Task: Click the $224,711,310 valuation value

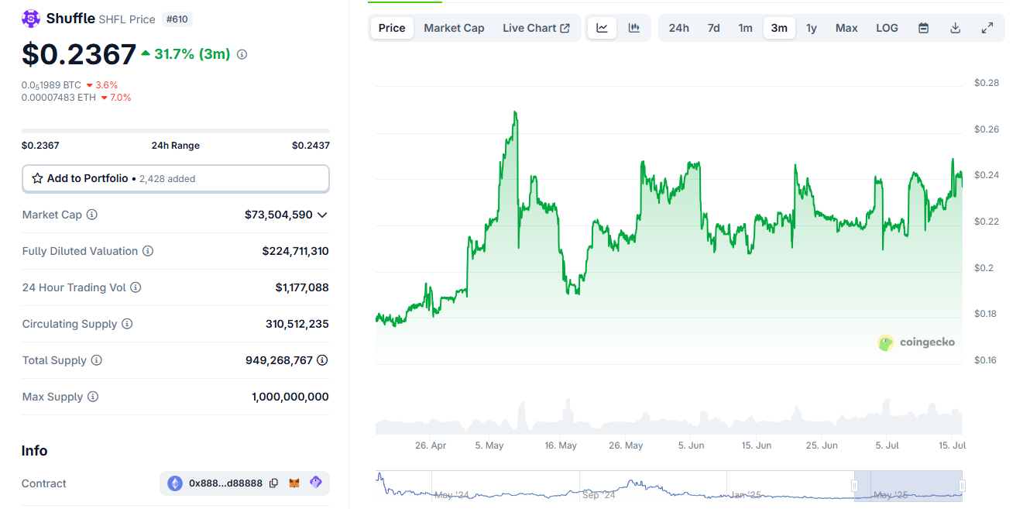Action: [295, 251]
